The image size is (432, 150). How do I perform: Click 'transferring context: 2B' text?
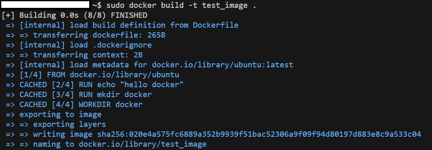tap(88, 55)
